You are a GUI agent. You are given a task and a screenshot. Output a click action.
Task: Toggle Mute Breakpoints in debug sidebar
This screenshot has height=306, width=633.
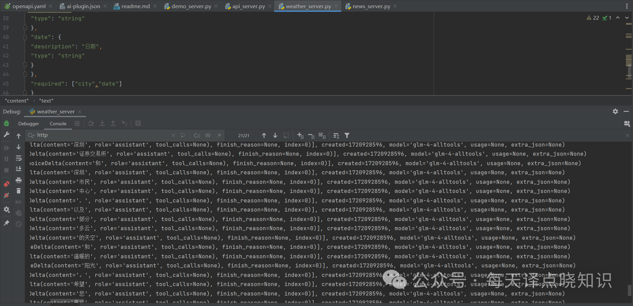pyautogui.click(x=6, y=195)
